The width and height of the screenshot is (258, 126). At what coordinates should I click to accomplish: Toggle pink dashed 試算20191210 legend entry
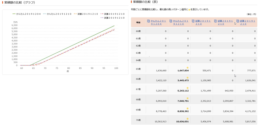coord(112,14)
